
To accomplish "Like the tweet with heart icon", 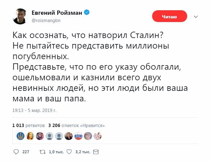I will 69,152.
